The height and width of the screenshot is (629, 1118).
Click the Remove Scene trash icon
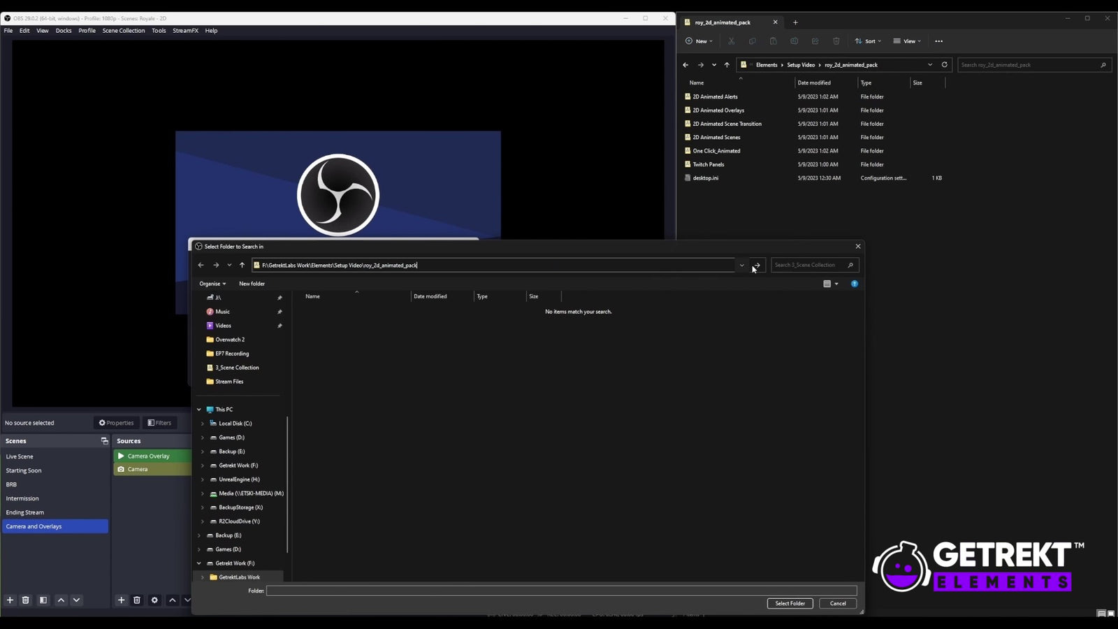pos(26,600)
